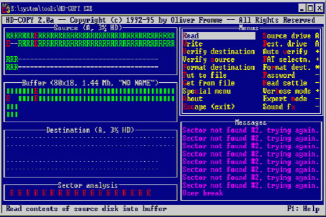Minimize the HD-COPY.EXE window
This screenshot has height=217, width=326.
[302, 8]
